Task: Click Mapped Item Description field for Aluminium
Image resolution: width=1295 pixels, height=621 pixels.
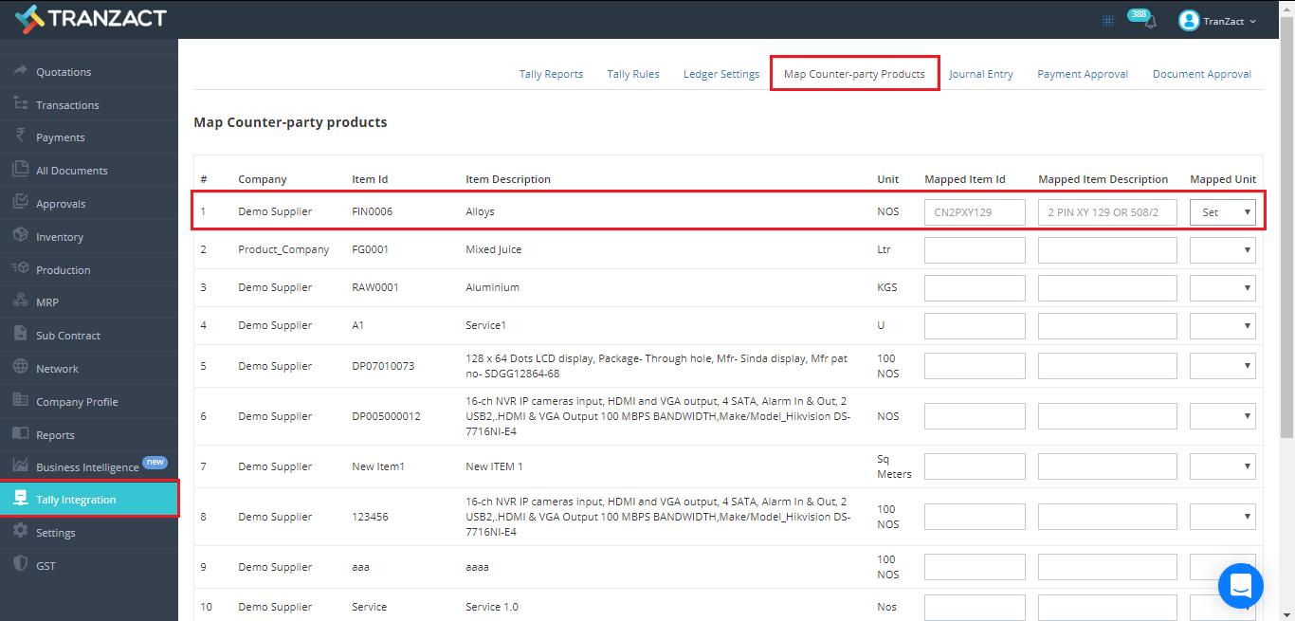Action: click(1107, 288)
